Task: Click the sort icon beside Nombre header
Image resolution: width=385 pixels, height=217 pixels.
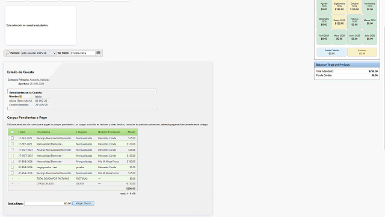Action: [20, 96]
